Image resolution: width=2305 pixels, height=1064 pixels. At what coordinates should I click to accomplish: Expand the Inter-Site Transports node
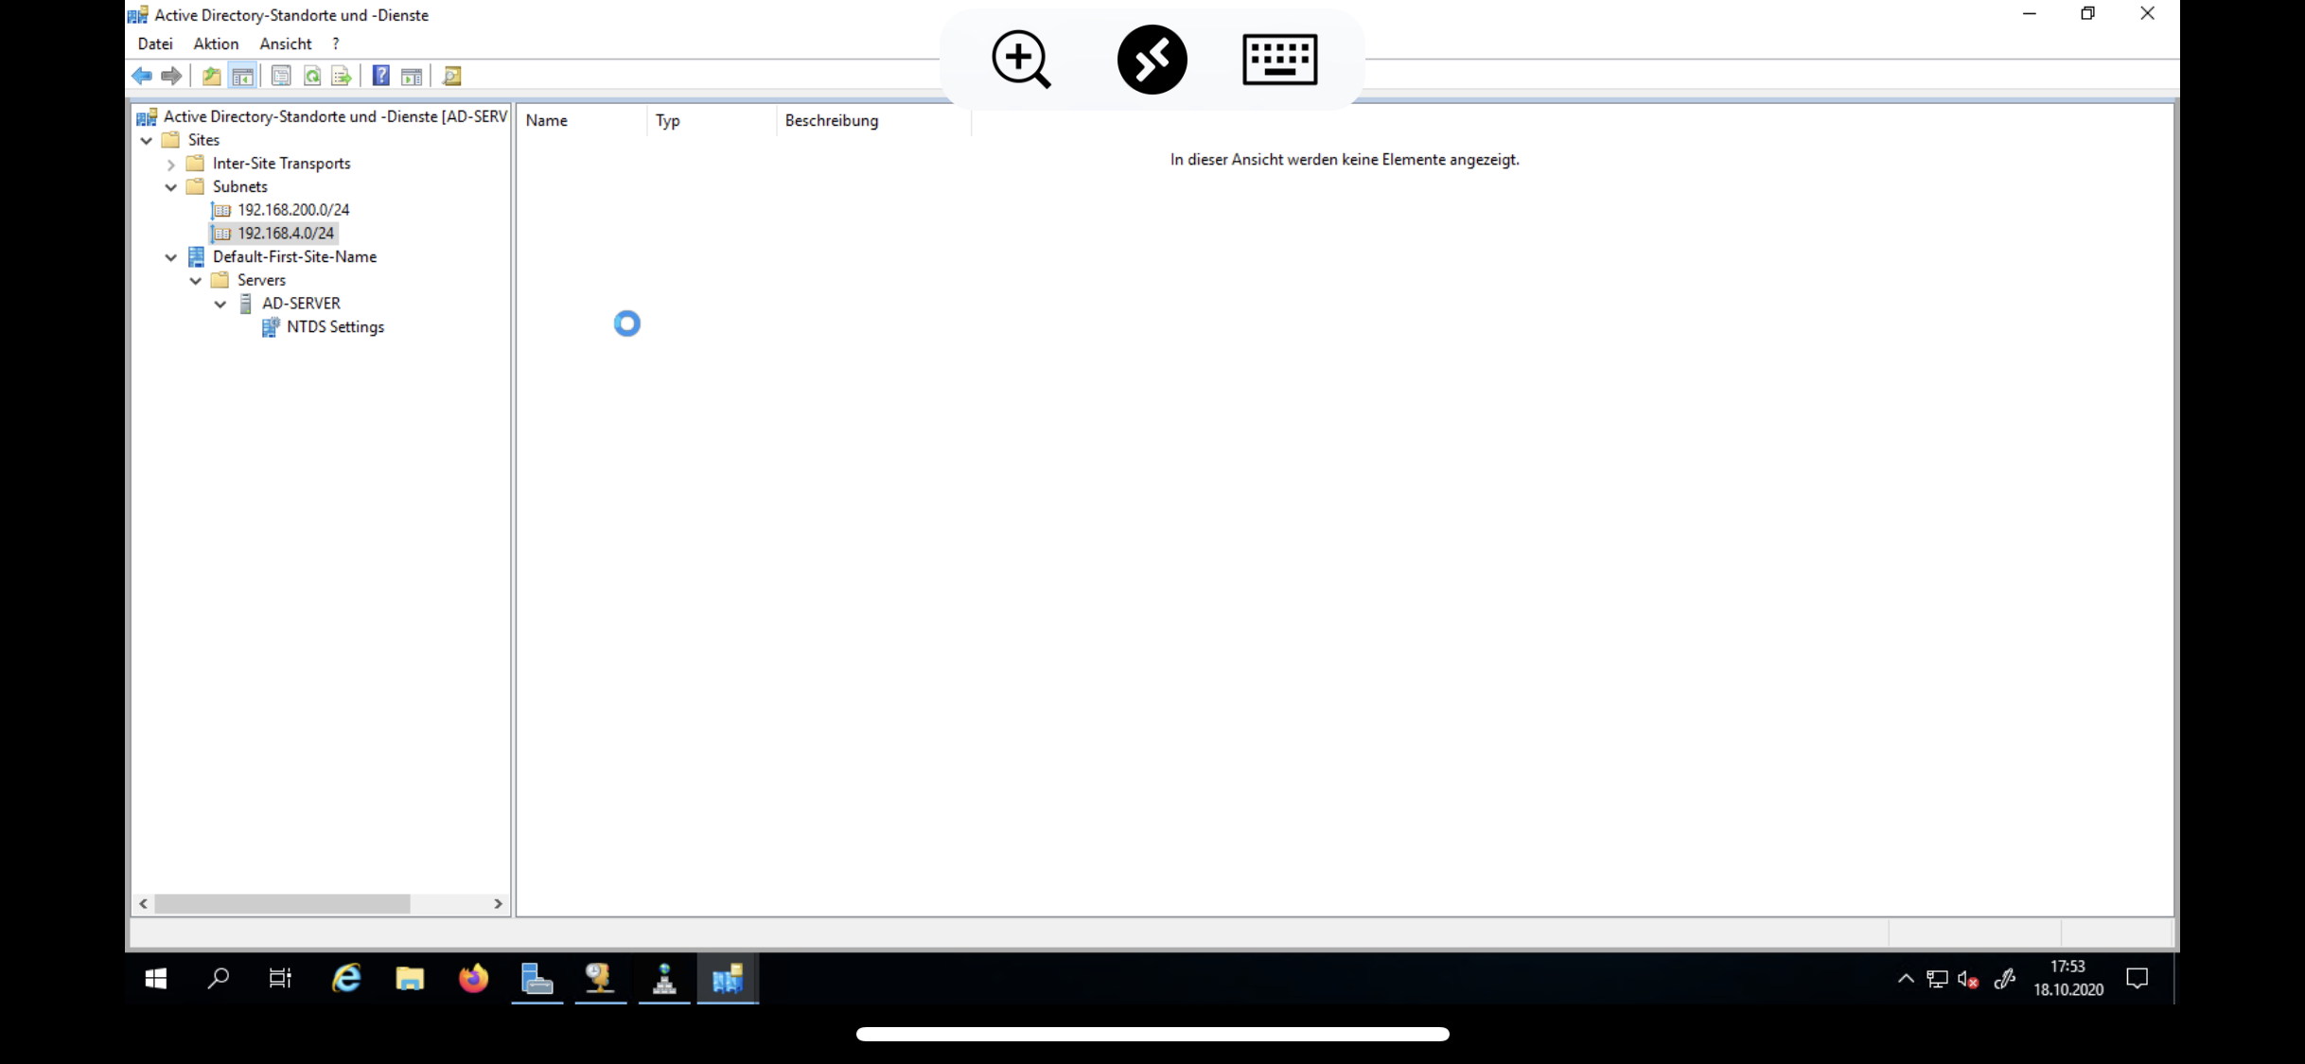(x=171, y=164)
